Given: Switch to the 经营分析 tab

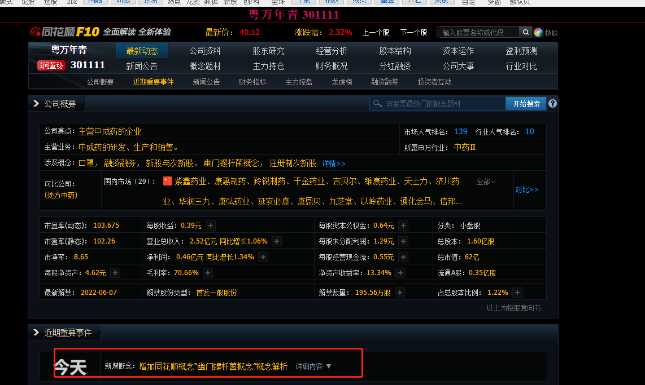Looking at the screenshot, I should point(332,51).
